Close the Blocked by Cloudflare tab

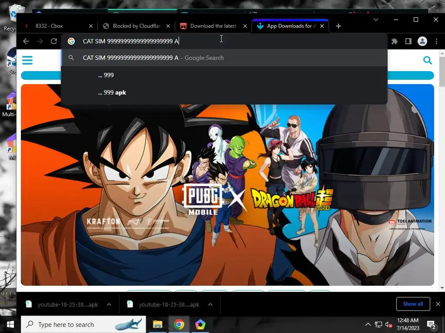click(168, 26)
